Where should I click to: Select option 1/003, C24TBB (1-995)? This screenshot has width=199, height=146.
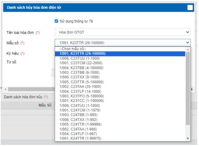pyautogui.click(x=120, y=115)
